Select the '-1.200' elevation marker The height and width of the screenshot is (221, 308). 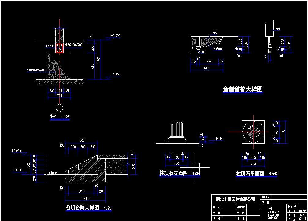[115, 75]
